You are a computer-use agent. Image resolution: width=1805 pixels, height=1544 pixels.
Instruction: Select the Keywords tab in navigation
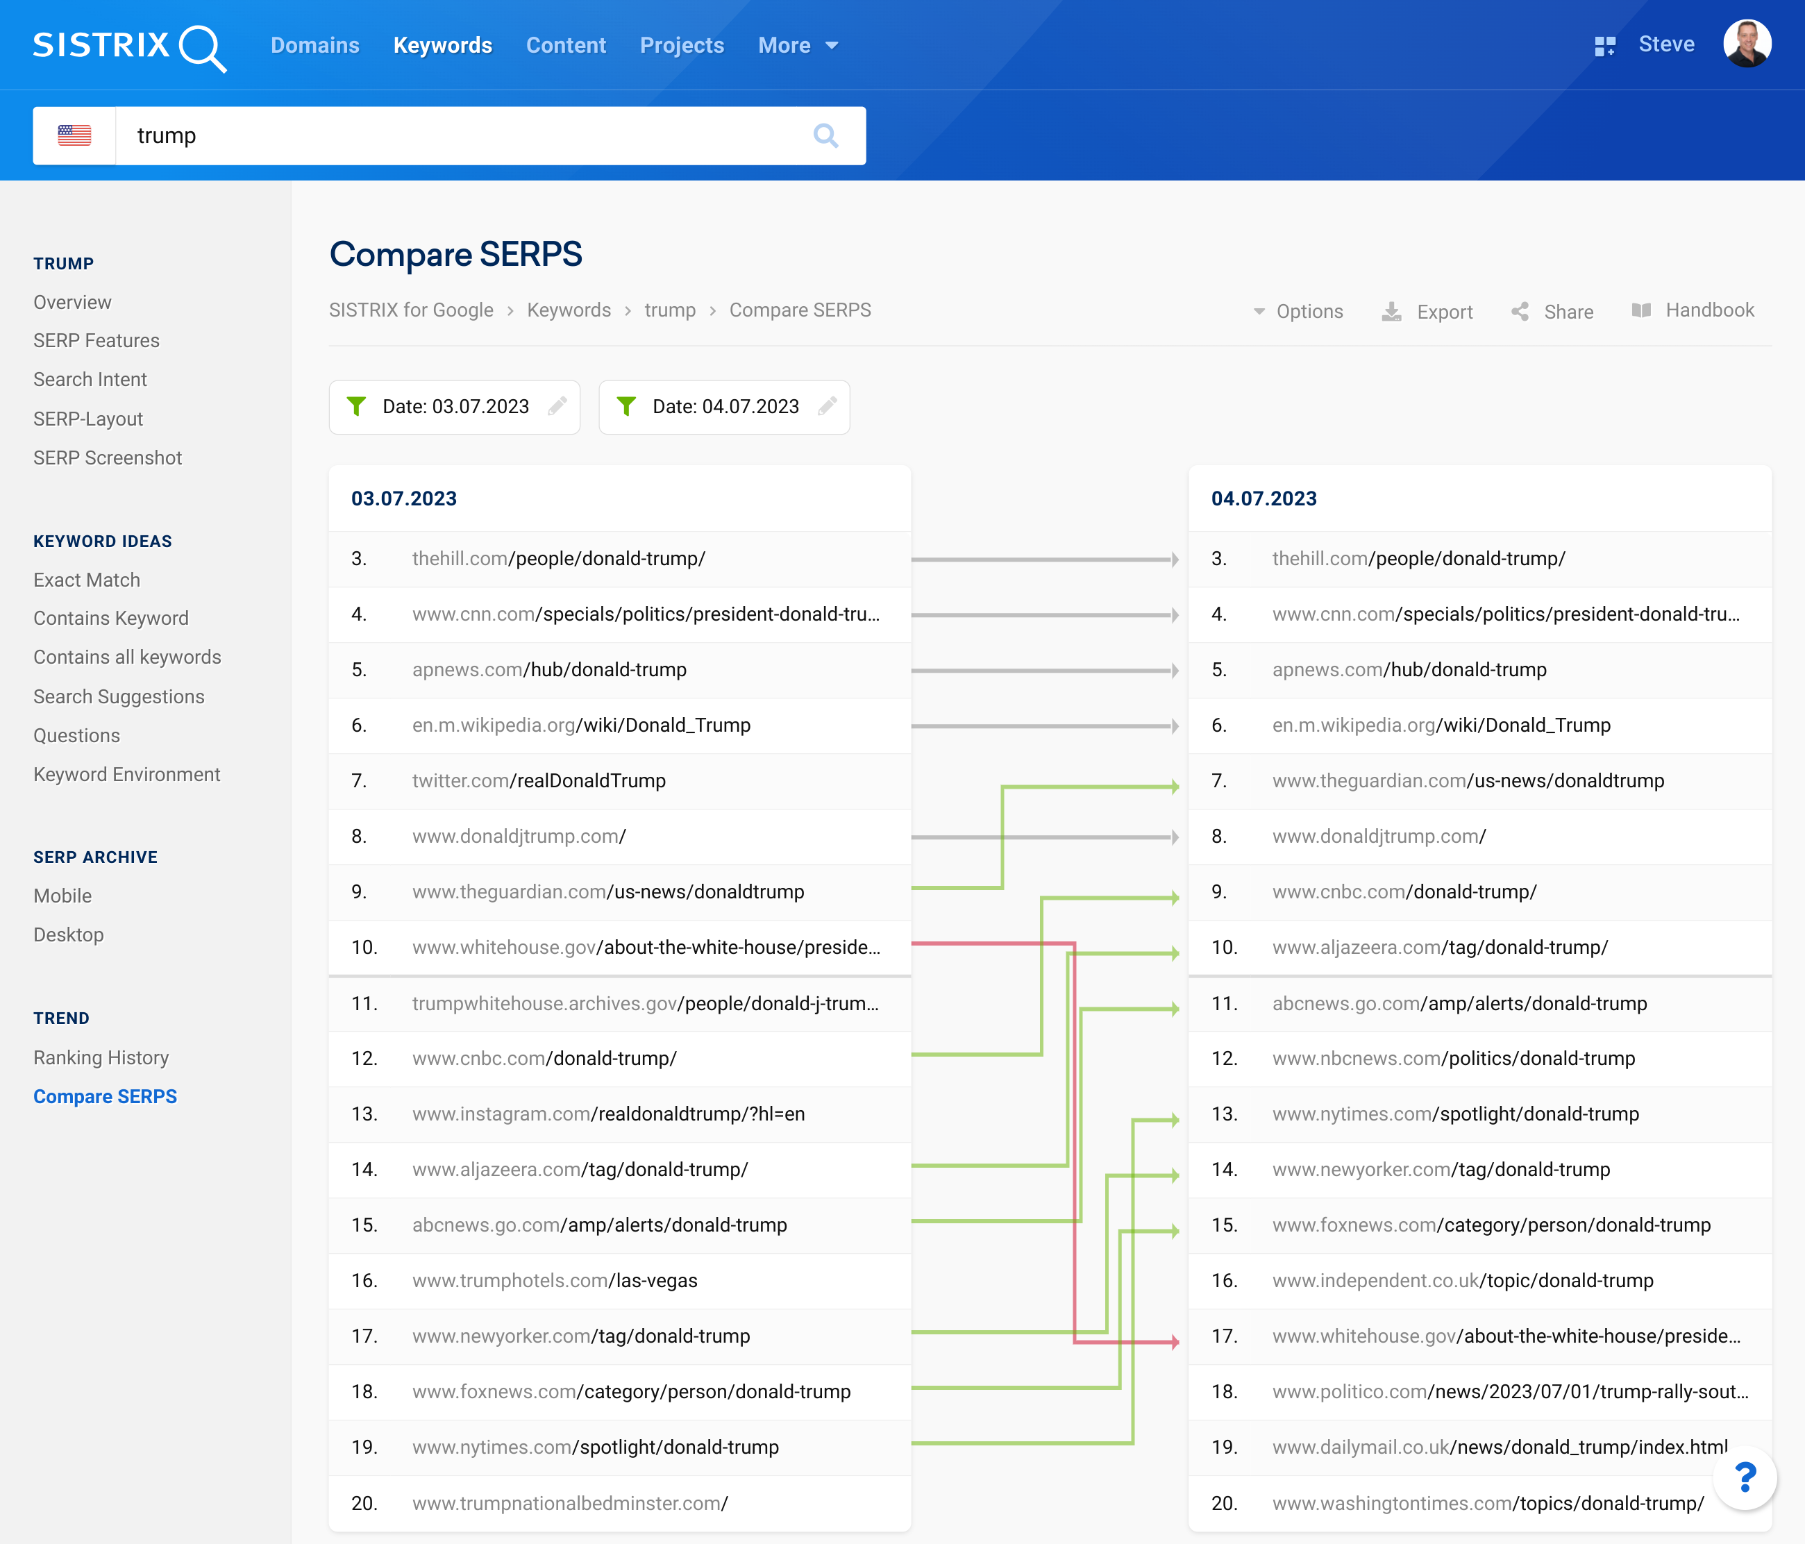click(x=441, y=44)
